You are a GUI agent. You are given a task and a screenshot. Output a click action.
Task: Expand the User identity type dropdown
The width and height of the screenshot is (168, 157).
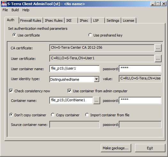click(x=97, y=79)
